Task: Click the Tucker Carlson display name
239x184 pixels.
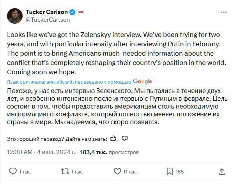Action: [x=46, y=12]
